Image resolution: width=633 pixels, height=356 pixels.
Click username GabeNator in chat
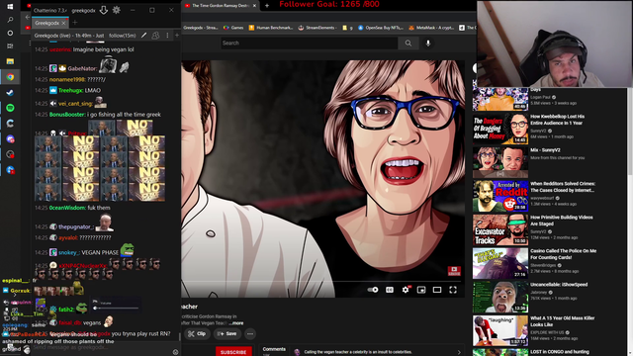pyautogui.click(x=82, y=68)
